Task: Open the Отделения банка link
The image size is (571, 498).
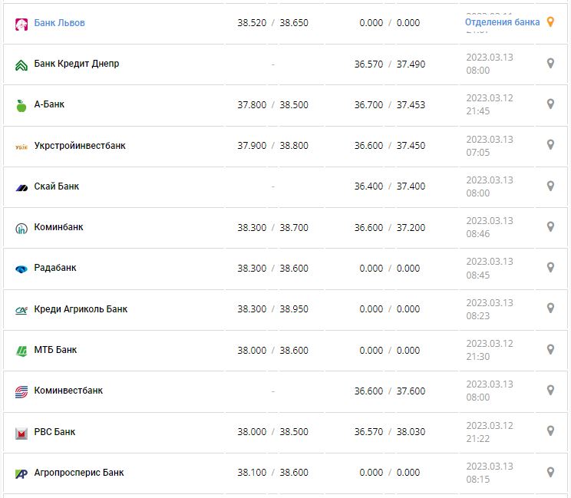Action: click(x=502, y=22)
